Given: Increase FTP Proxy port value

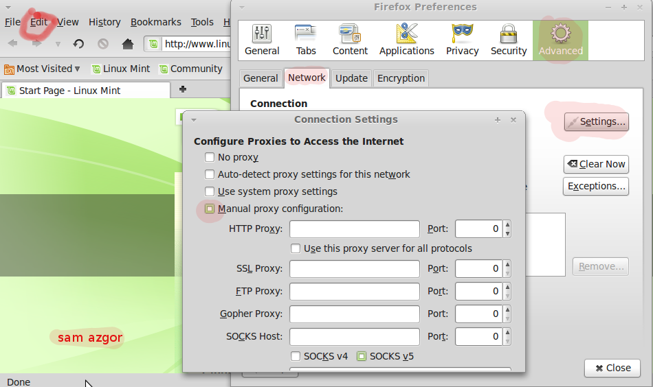Looking at the screenshot, I should [x=507, y=288].
